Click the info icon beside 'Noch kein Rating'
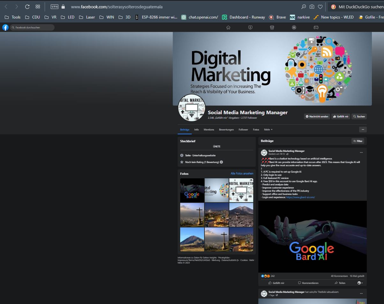Image resolution: width=384 pixels, height=304 pixels. click(221, 162)
